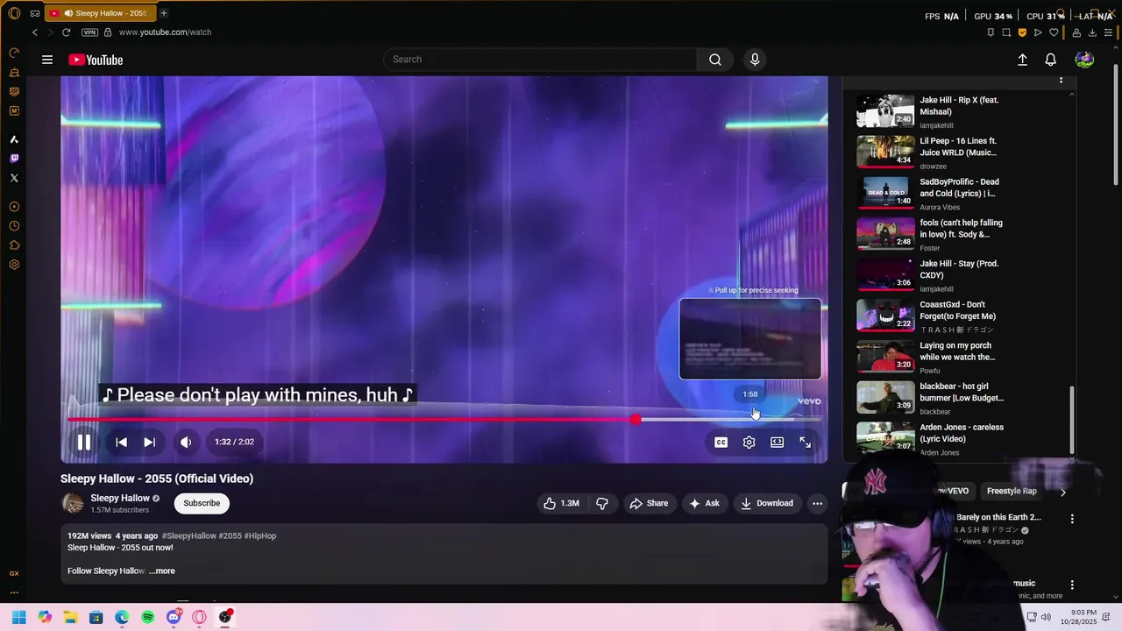Click the search magnifier button
The image size is (1122, 631).
715,60
